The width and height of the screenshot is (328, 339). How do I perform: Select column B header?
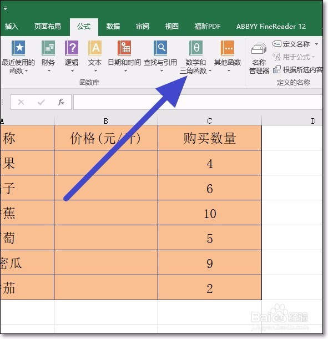pos(106,121)
